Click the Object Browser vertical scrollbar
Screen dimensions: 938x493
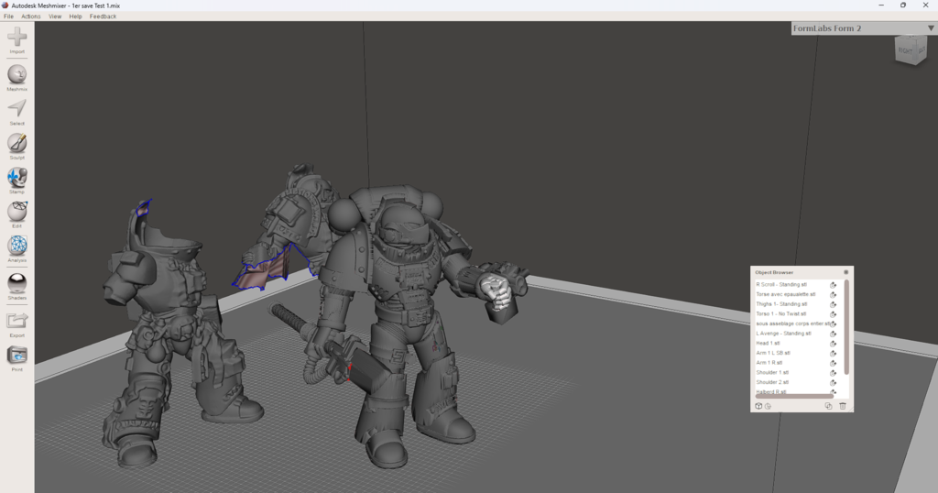(846, 327)
